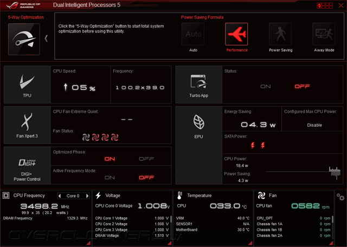The width and height of the screenshot is (347, 247).
Task: Click the Republic of Gamers logo
Action: click(24, 5)
